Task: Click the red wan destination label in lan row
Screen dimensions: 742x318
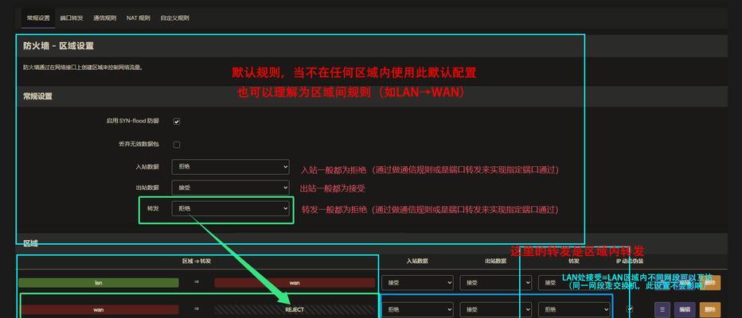Action: click(x=295, y=282)
